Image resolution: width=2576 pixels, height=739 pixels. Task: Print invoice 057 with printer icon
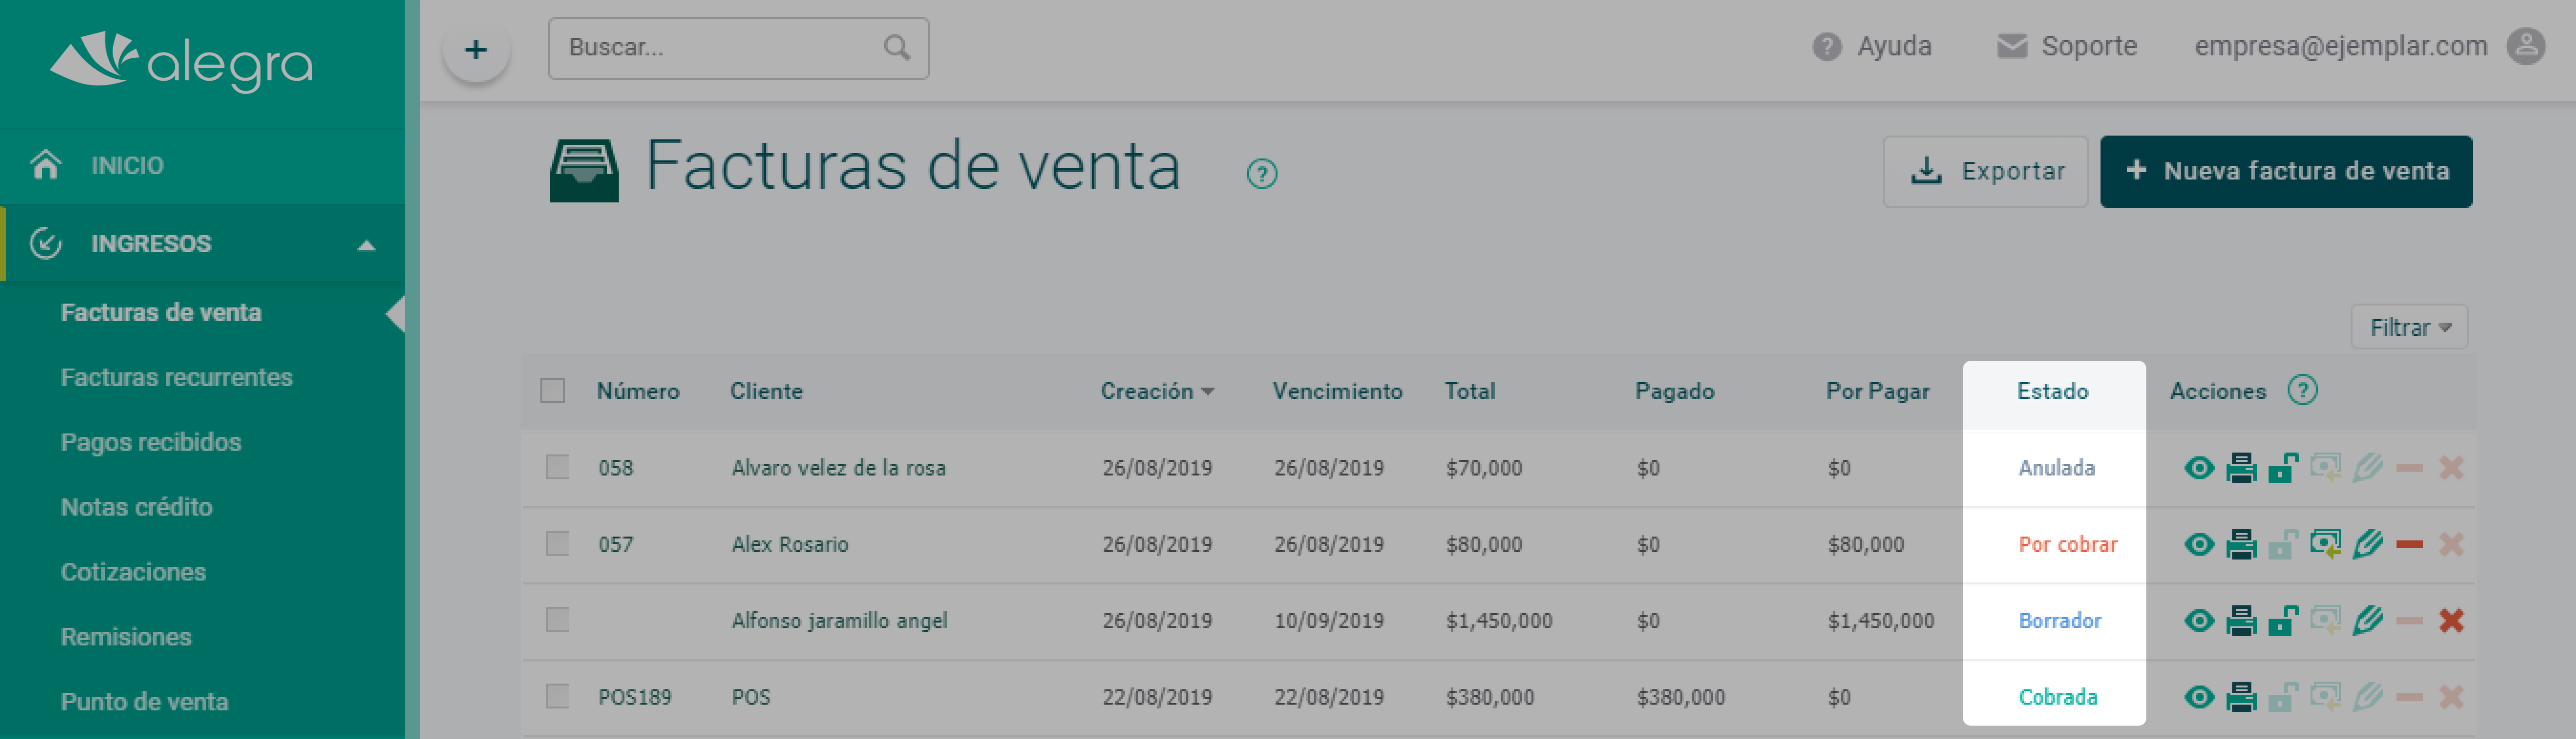[x=2241, y=545]
